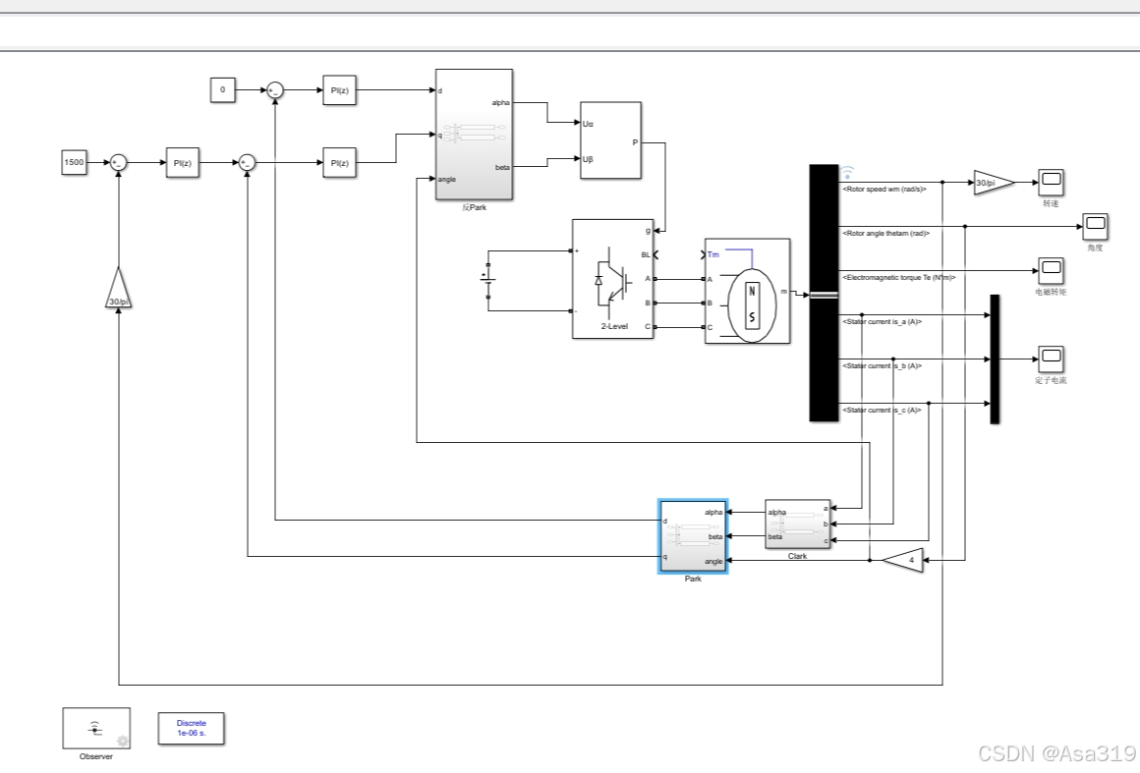1140x773 pixels.
Task: Open the 转速 speed scope
Action: coord(1051,181)
